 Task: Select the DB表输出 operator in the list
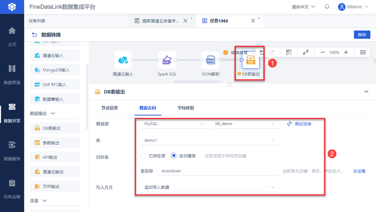click(x=55, y=128)
